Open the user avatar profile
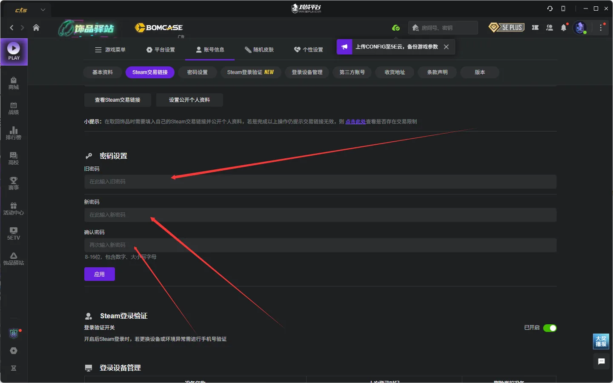Viewport: 613px width, 383px height. (x=580, y=28)
